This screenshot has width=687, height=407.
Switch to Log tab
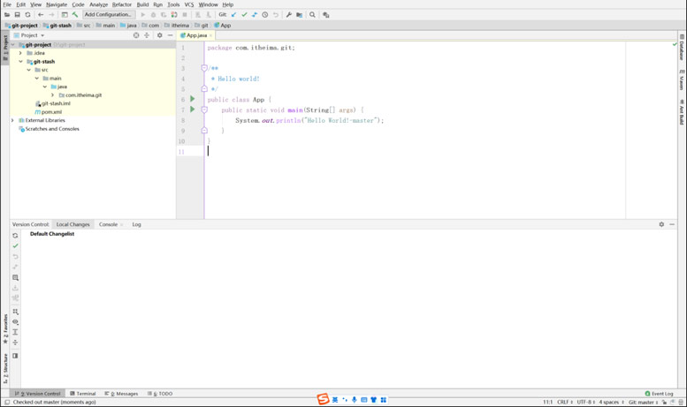(x=137, y=224)
